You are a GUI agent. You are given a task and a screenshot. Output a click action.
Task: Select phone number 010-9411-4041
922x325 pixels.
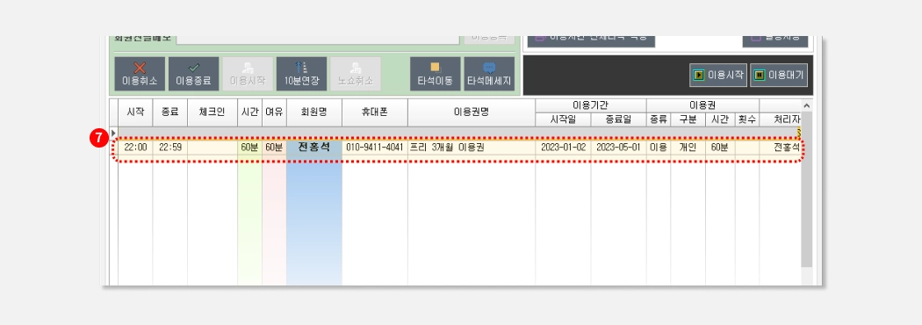click(x=375, y=147)
